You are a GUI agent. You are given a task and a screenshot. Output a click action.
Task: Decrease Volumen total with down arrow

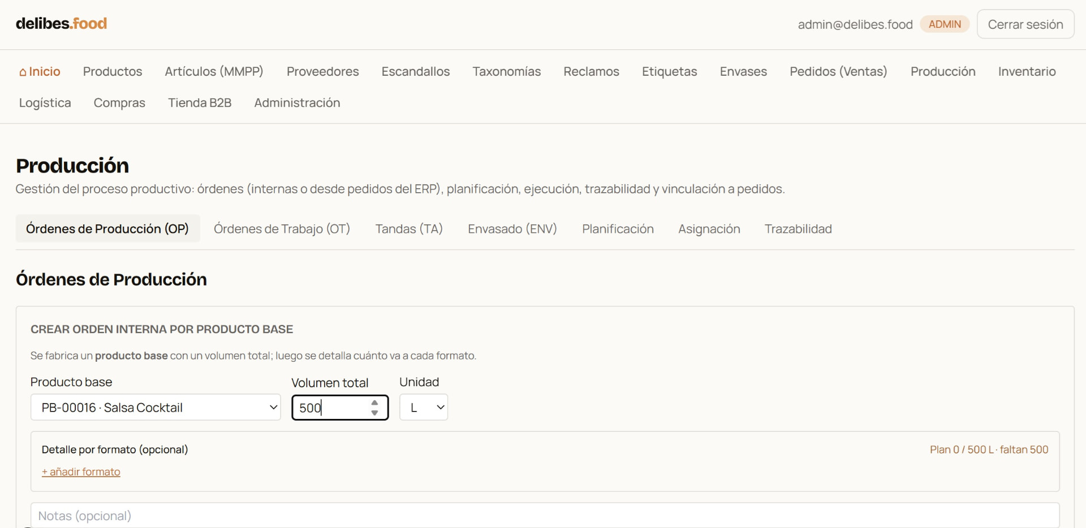click(374, 413)
